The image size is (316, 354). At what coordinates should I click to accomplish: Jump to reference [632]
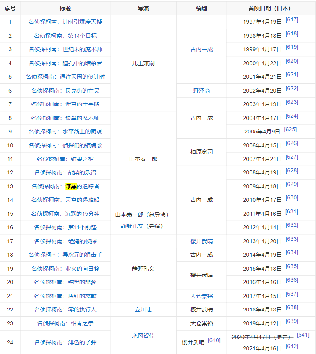click(292, 225)
